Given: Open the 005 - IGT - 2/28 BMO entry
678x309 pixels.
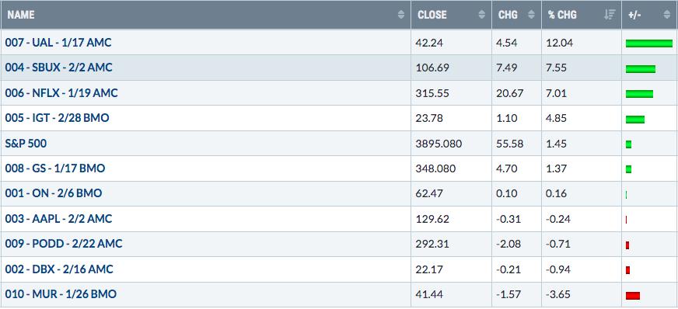Looking at the screenshot, I should 57,118.
